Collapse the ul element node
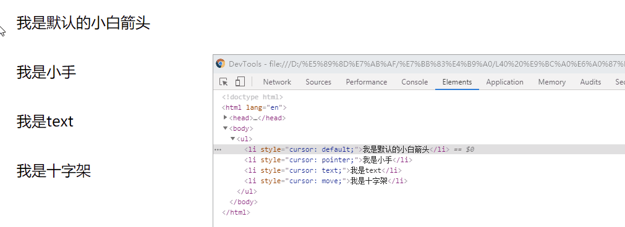This screenshot has height=227, width=625. pos(233,139)
